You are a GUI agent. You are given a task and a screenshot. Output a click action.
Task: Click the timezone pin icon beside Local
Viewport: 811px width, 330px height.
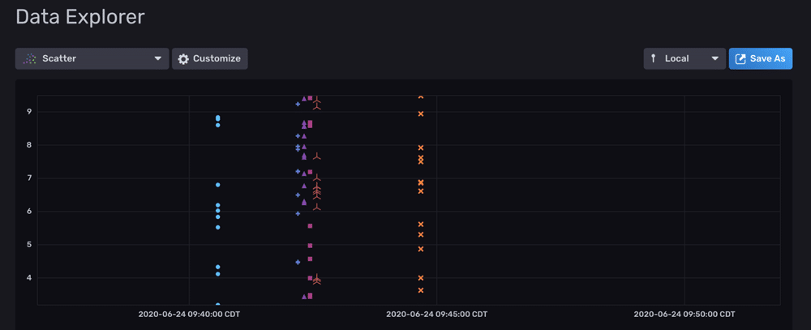(654, 58)
